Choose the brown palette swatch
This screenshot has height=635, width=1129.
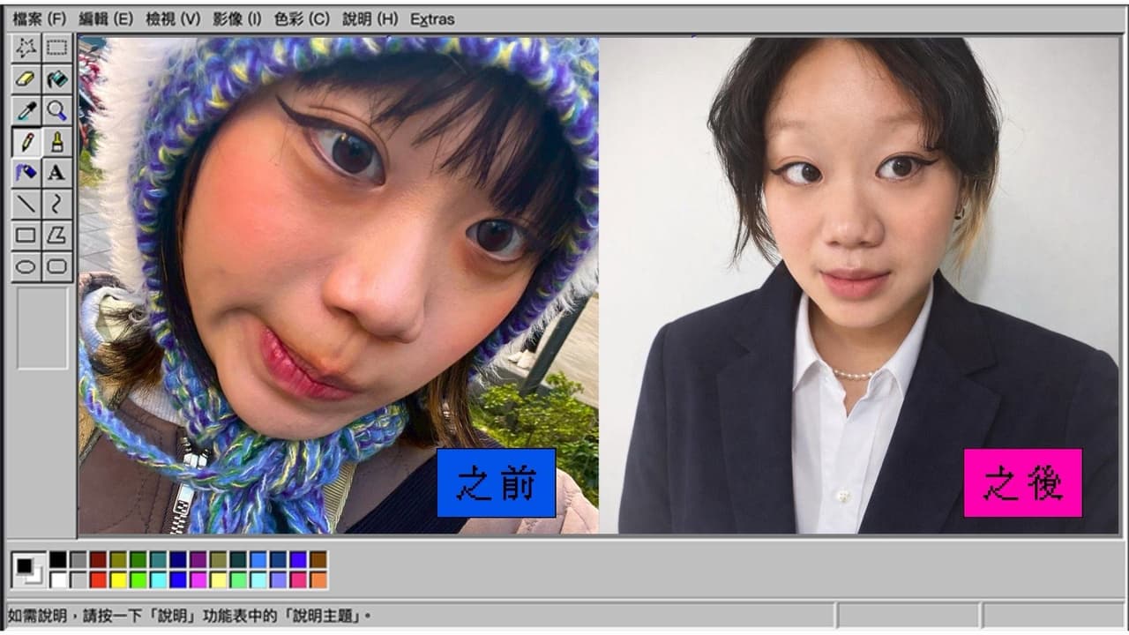tap(318, 559)
